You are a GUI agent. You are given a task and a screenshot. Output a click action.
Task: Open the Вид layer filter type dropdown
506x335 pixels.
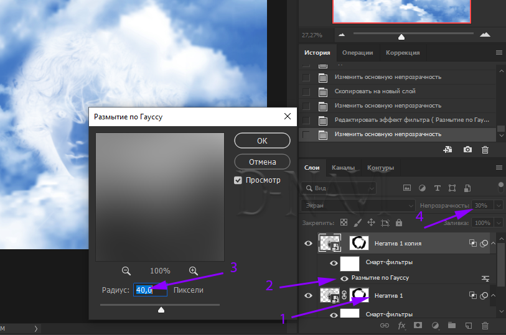click(x=339, y=188)
